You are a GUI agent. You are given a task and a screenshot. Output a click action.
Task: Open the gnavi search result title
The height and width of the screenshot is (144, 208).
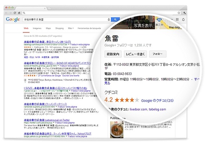(x=55, y=88)
